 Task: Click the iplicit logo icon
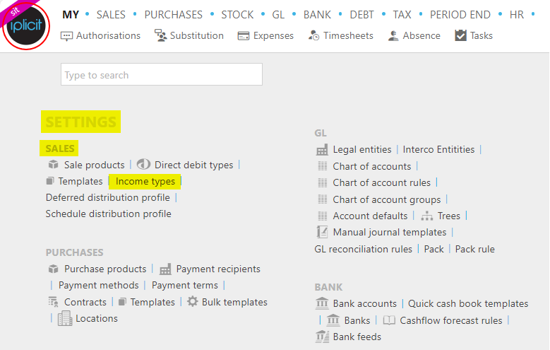point(26,25)
